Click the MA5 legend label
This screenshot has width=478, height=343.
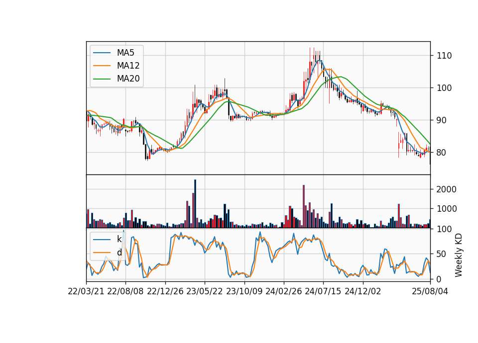125,53
